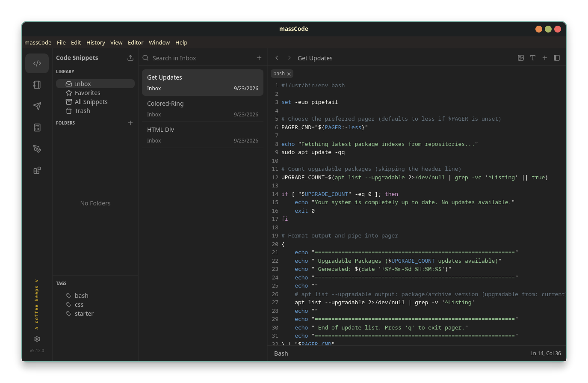Viewport: 588px width, 383px height.
Task: Open the Editor menu
Action: pyautogui.click(x=136, y=42)
